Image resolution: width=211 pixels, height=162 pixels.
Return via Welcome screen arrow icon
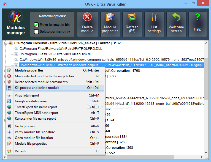tap(176, 17)
